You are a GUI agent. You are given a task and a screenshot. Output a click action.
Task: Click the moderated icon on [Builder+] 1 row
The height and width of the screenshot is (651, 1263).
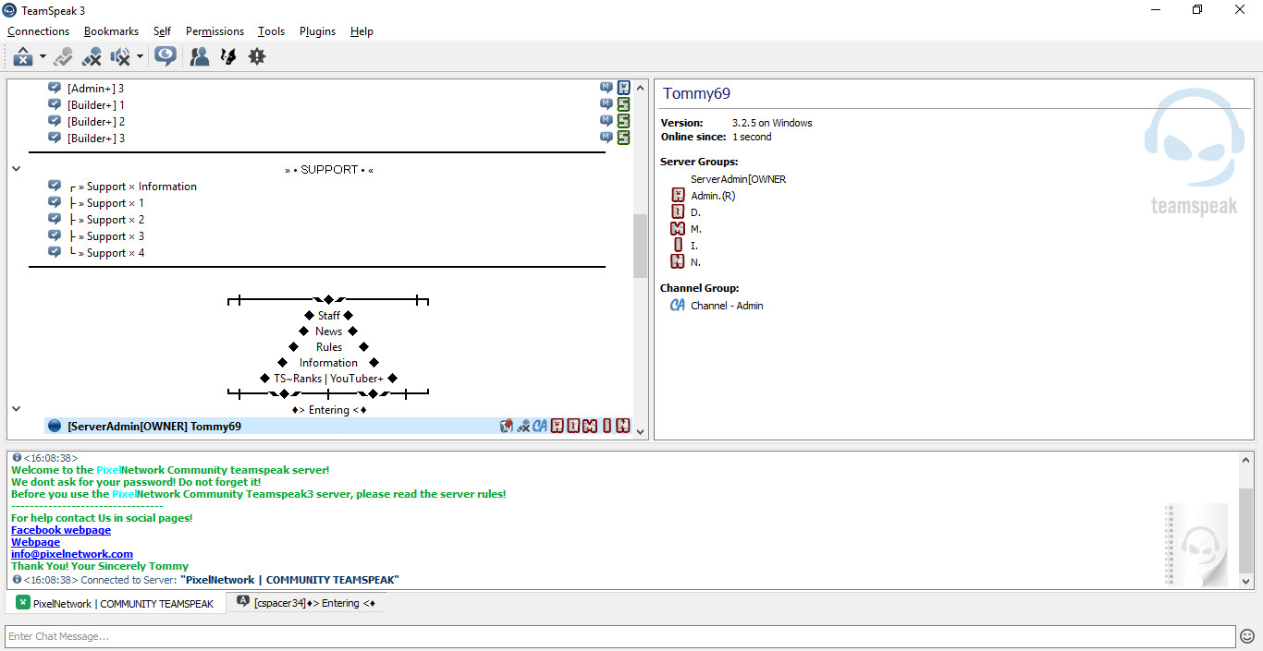[607, 104]
